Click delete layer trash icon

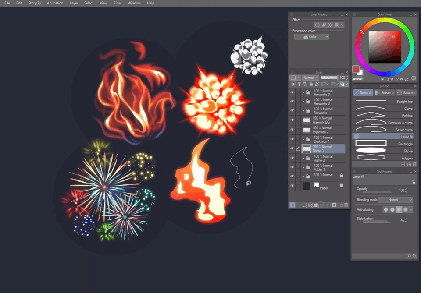[x=346, y=205]
